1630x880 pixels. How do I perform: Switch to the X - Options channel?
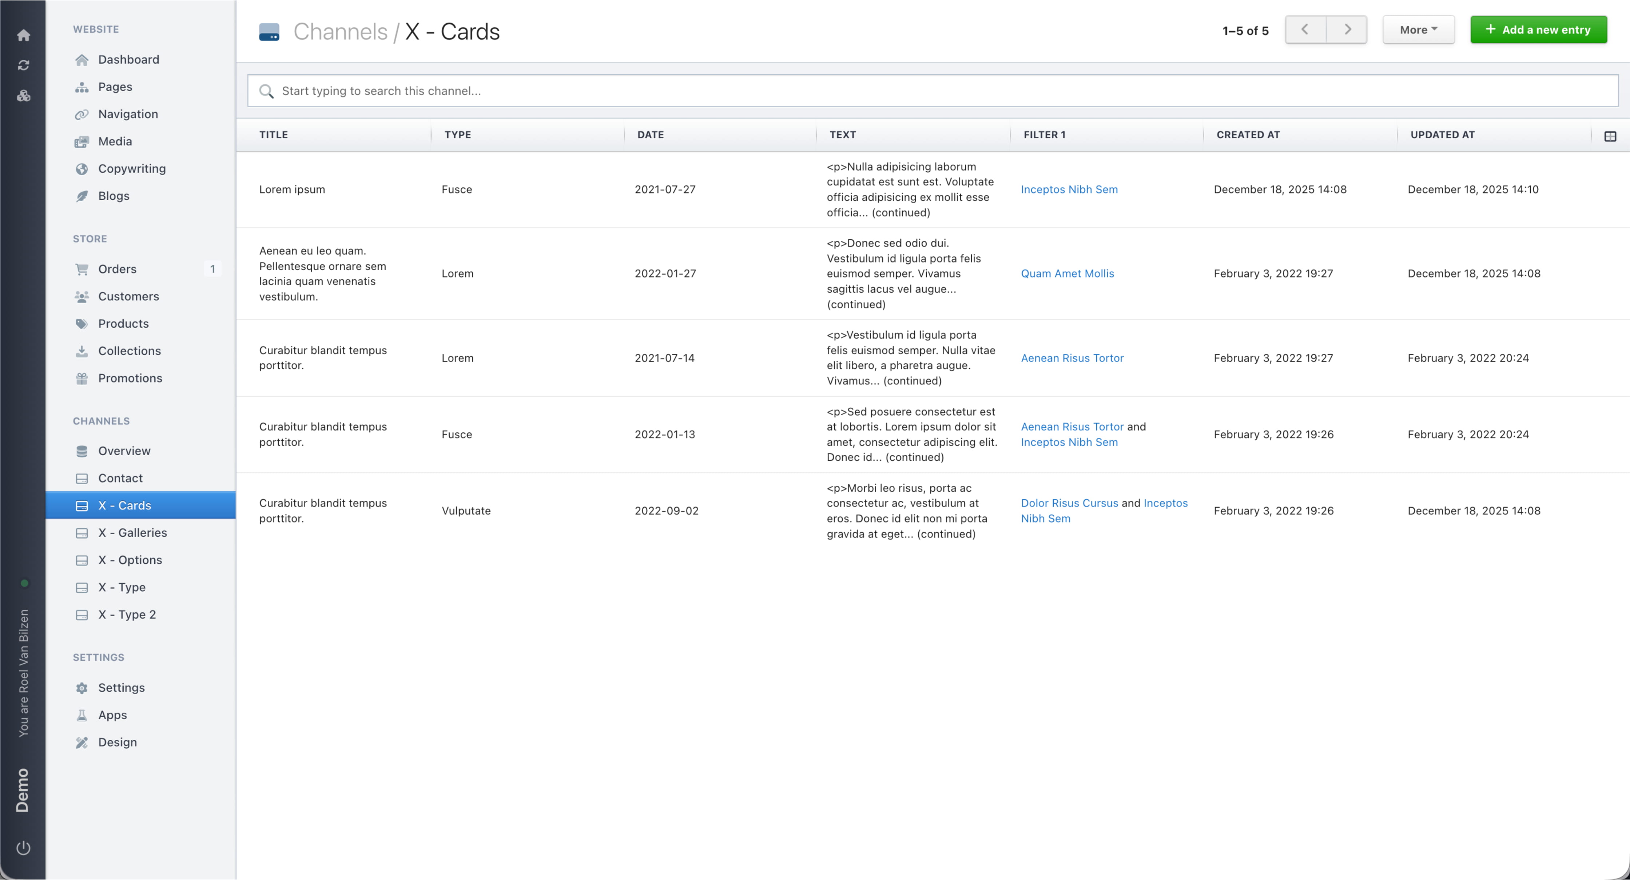pyautogui.click(x=130, y=560)
